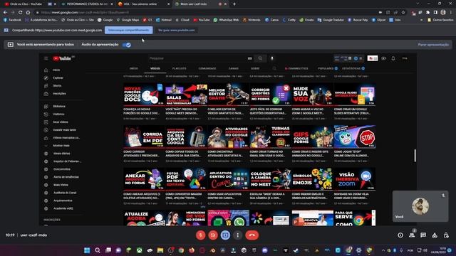Toggle the Meet camera off button
Image resolution: width=456 pixels, height=256 pixels.
[213, 235]
